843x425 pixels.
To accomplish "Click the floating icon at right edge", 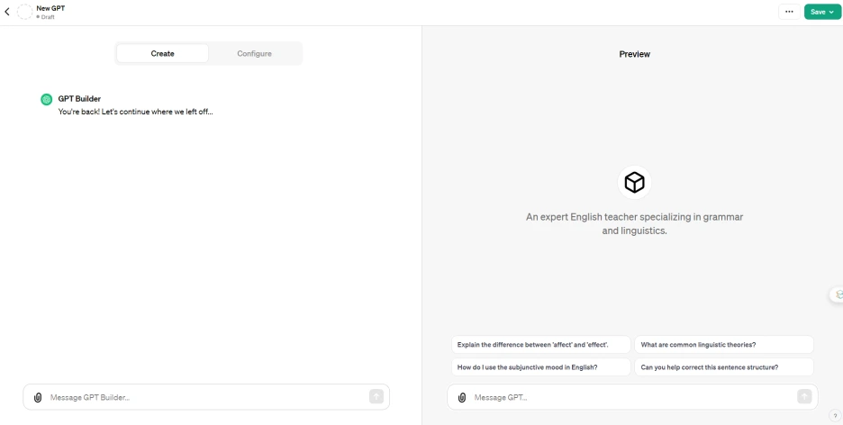I will pyautogui.click(x=838, y=294).
